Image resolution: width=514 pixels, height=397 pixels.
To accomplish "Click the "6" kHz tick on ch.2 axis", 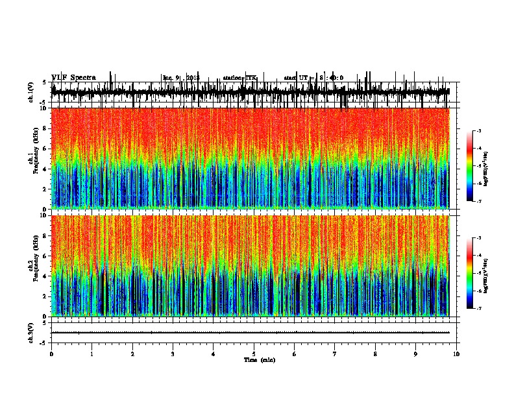I will pyautogui.click(x=45, y=256).
